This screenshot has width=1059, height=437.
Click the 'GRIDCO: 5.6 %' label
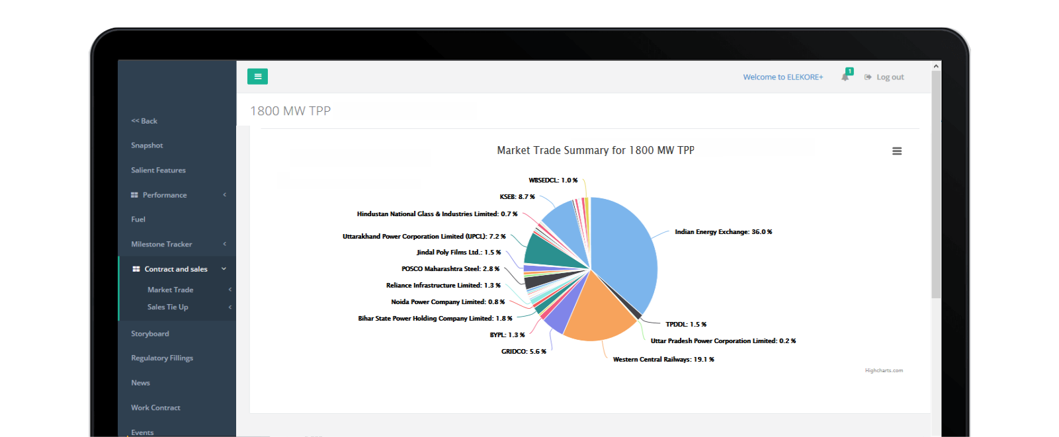click(x=524, y=352)
